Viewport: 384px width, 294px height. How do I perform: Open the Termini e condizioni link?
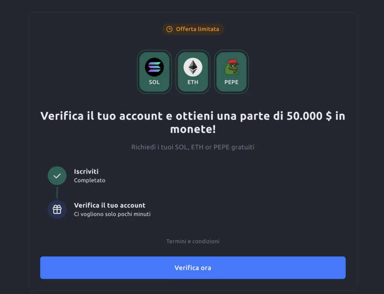193,242
